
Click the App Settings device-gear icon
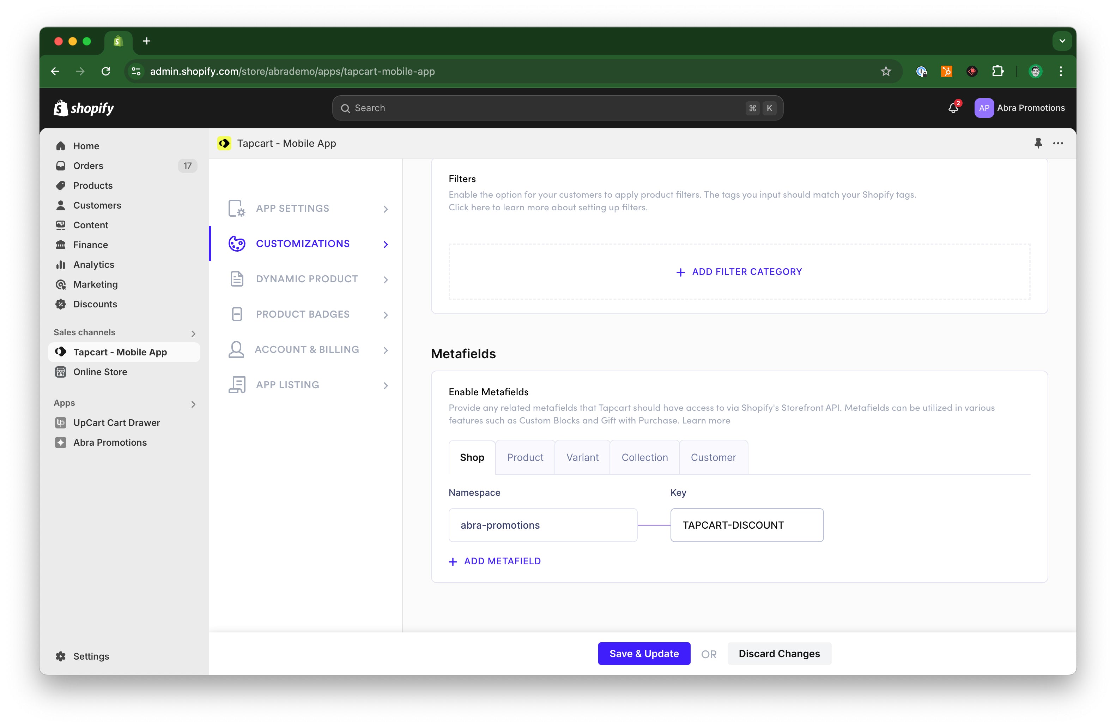pos(237,208)
